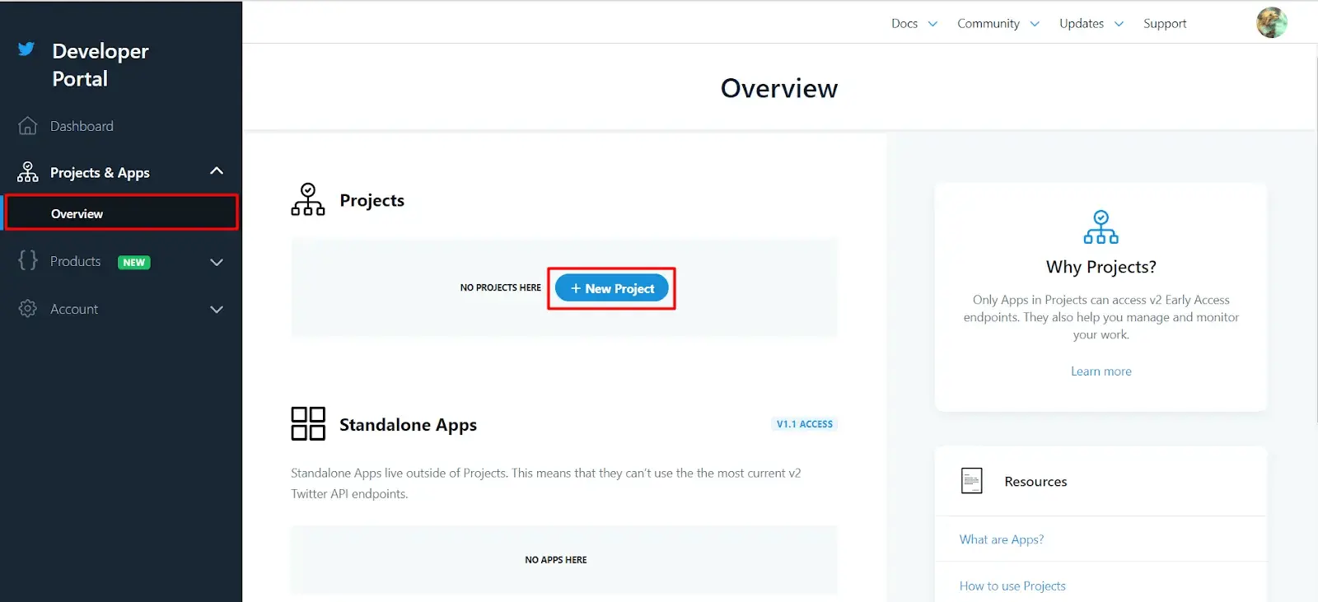Open the Docs menu

904,23
